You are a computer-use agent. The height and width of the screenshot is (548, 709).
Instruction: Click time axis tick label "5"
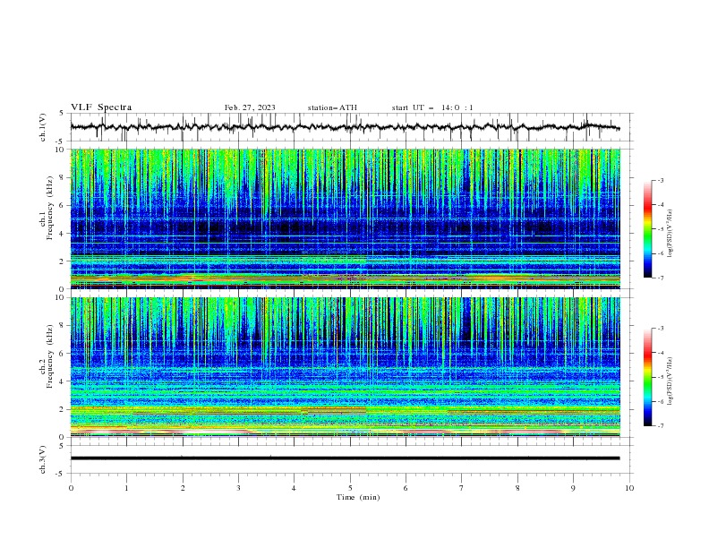coord(350,488)
